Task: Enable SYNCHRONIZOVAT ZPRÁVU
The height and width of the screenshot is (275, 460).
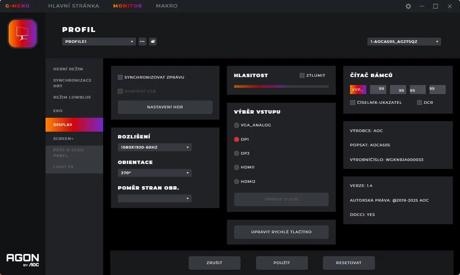Action: tap(120, 77)
